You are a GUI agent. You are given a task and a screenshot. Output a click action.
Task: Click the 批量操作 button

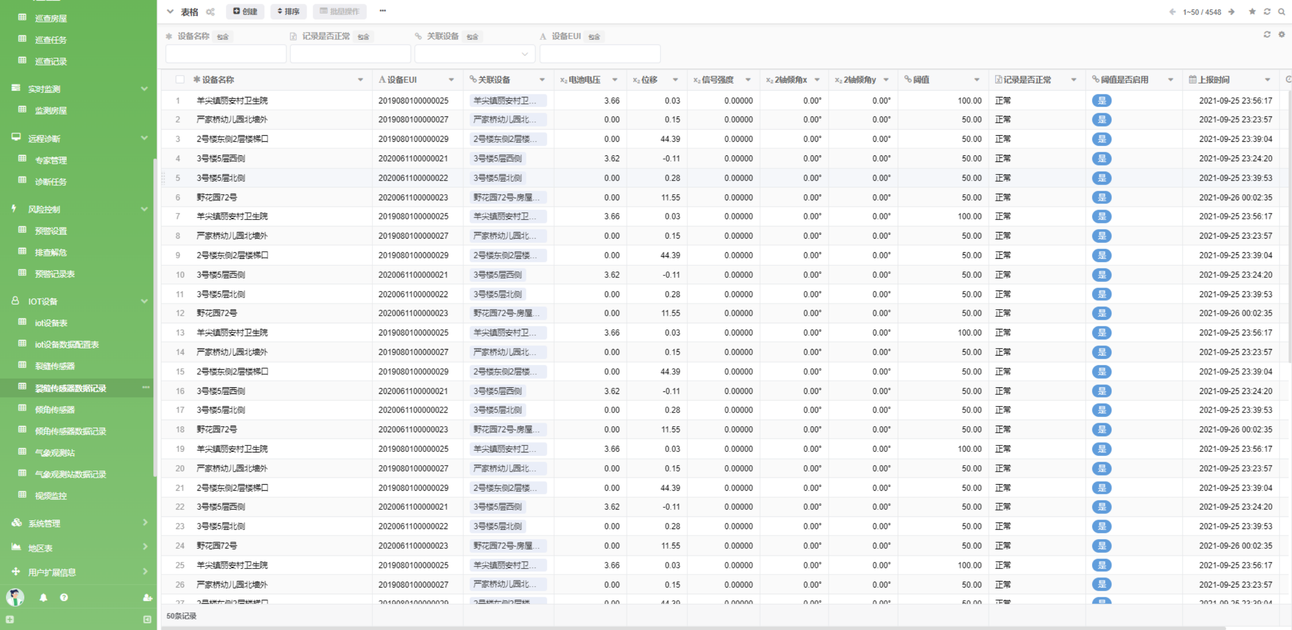tap(340, 11)
